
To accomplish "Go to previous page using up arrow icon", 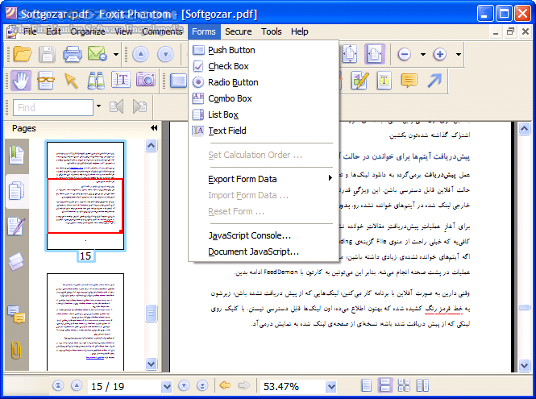I will 140,54.
